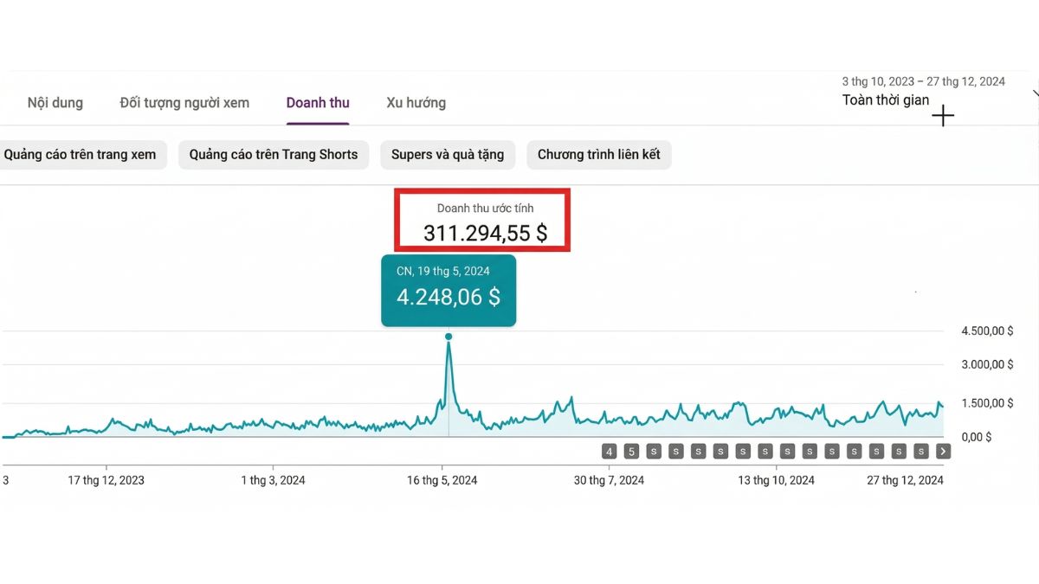Select the Doanh thu tab

click(318, 103)
